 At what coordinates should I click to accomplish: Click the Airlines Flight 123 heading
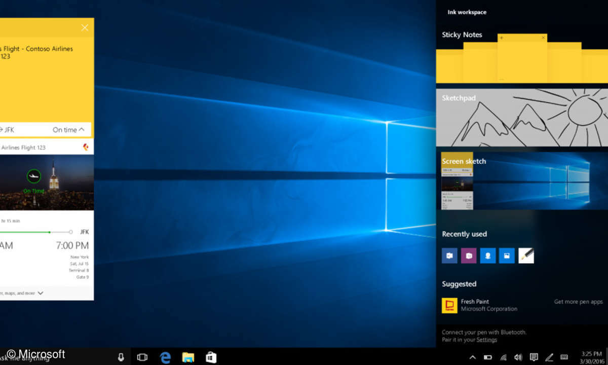click(23, 148)
